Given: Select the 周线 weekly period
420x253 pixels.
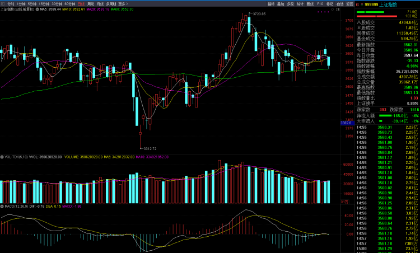Looking at the screenshot, I should [90, 4].
